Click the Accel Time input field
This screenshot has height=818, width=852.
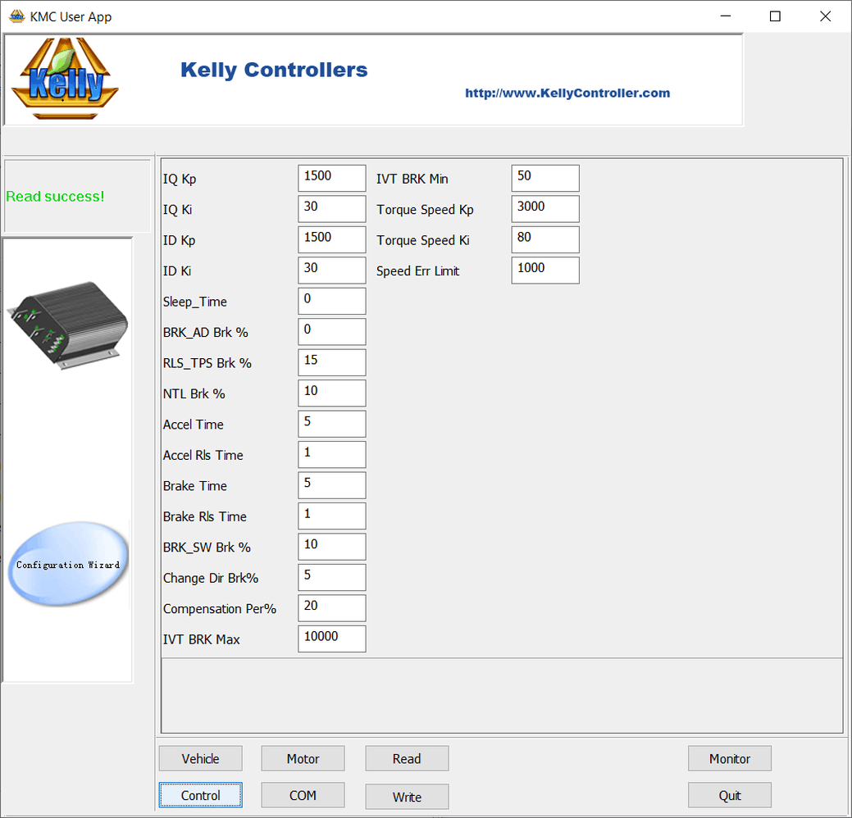(332, 424)
